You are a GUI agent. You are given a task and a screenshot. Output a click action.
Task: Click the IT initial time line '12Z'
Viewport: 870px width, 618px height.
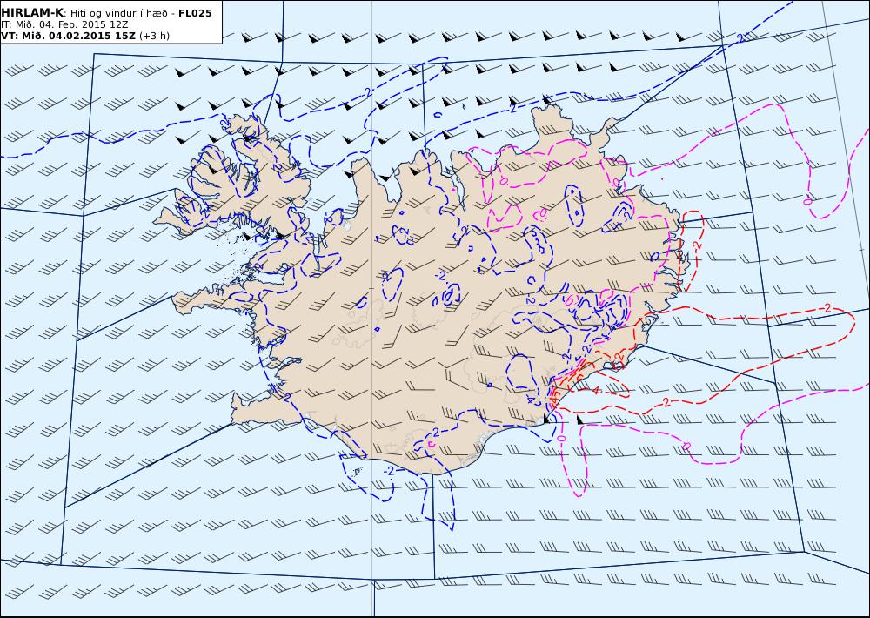click(x=120, y=24)
